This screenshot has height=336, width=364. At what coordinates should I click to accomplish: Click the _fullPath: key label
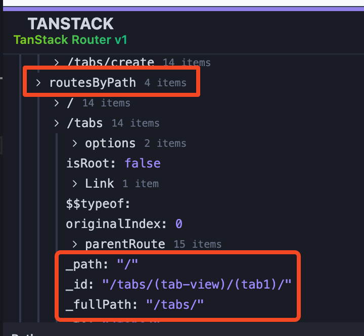[102, 305]
